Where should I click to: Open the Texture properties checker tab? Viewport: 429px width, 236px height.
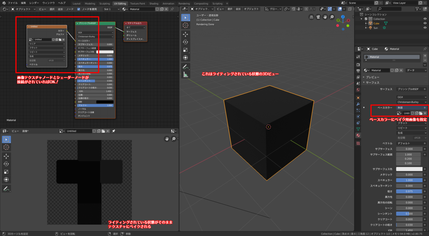click(x=358, y=143)
